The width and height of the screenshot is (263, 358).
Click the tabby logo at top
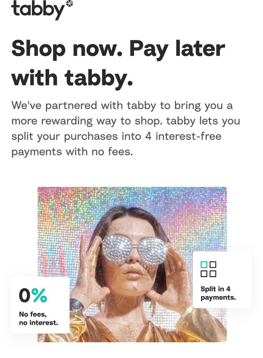pyautogui.click(x=42, y=10)
